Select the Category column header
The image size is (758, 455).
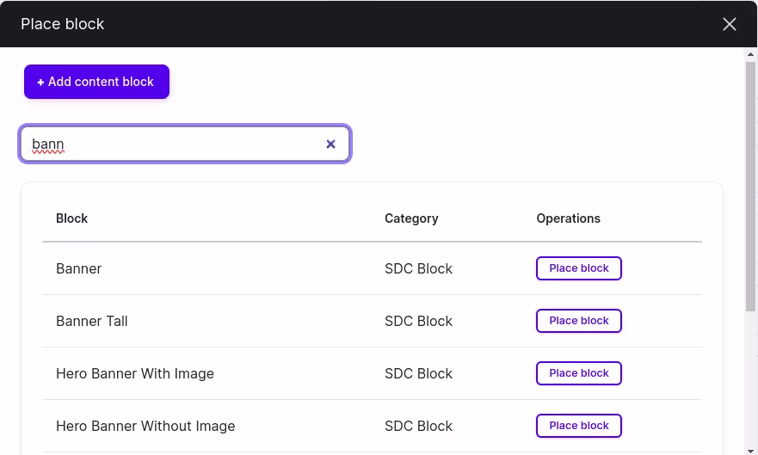(411, 218)
